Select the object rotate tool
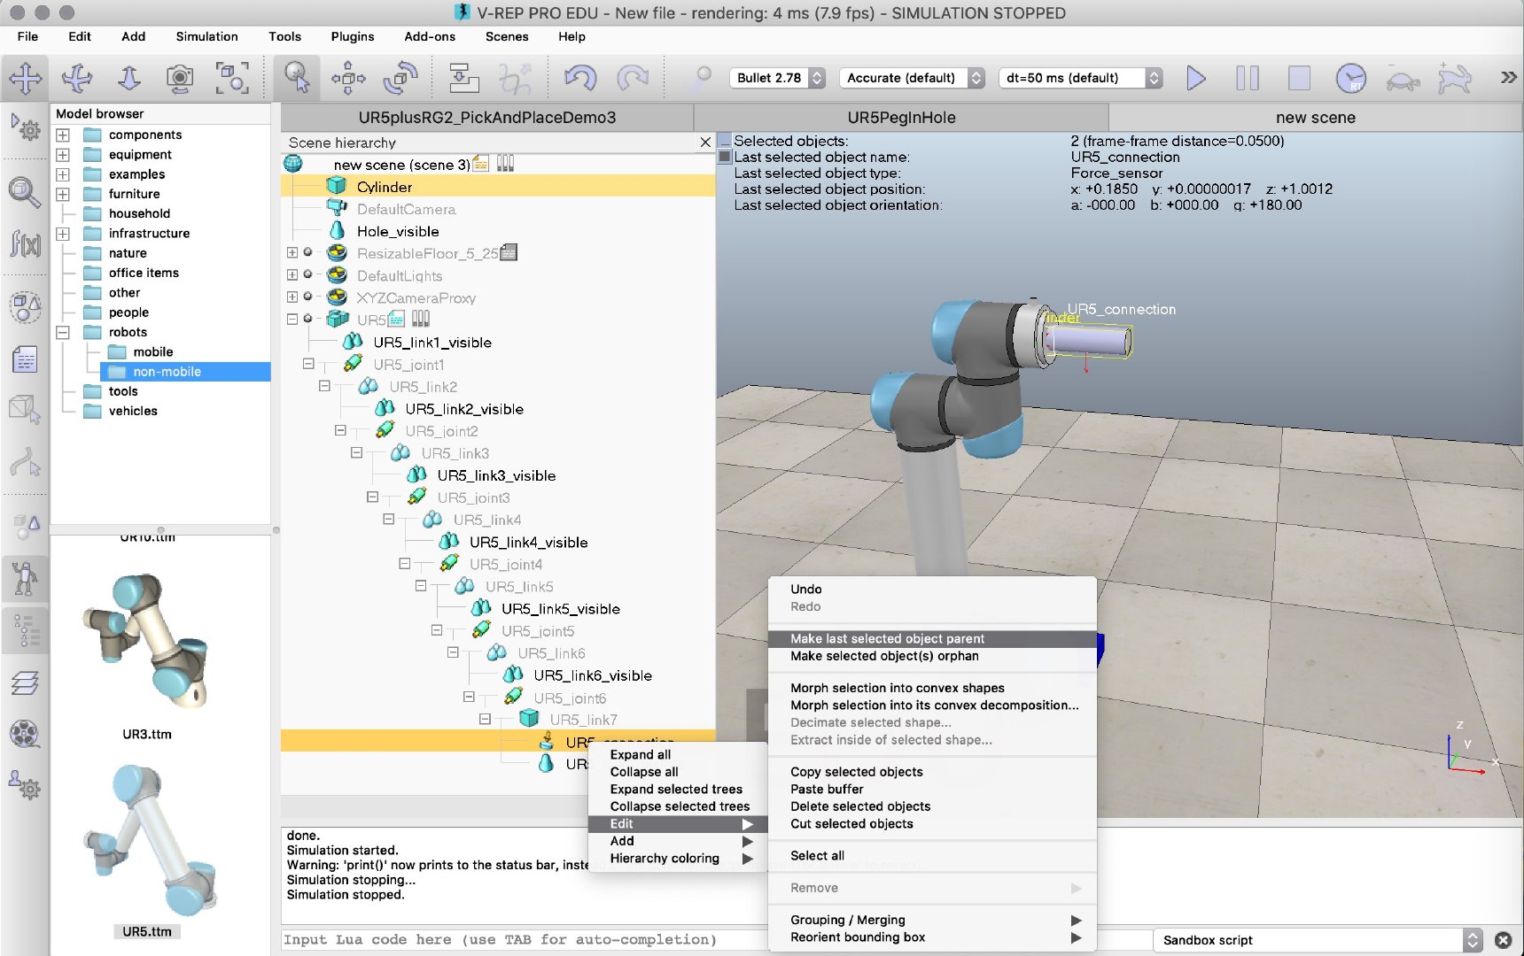Viewport: 1524px width, 956px height. (x=400, y=78)
